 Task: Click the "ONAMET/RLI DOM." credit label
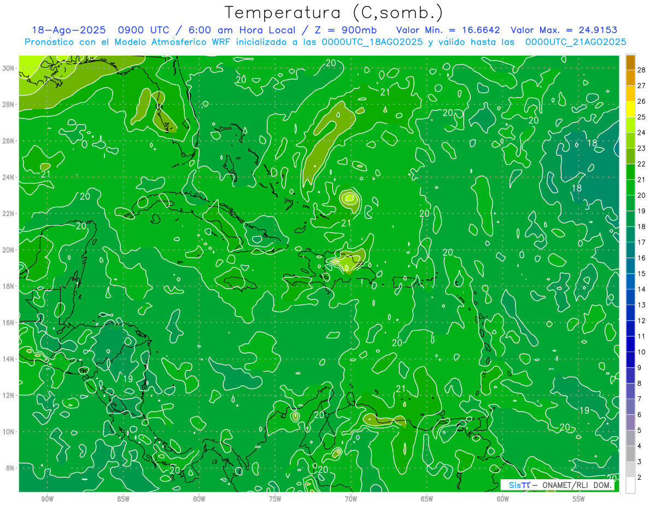pos(577,485)
